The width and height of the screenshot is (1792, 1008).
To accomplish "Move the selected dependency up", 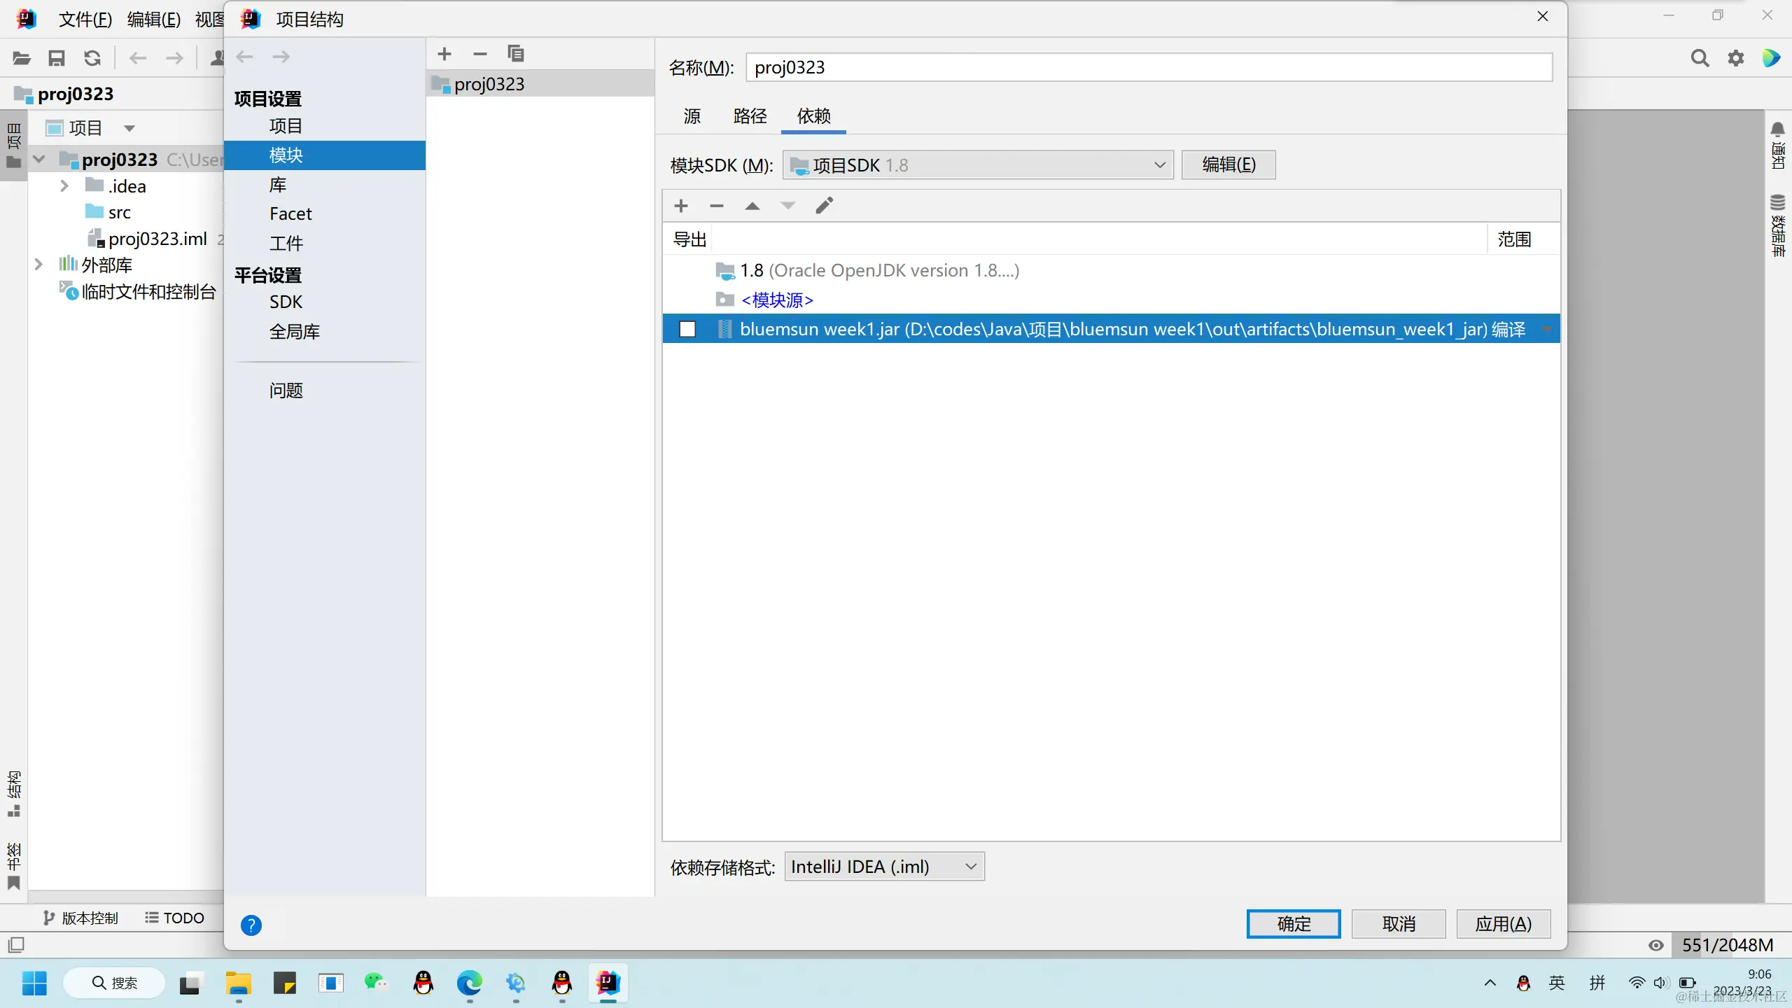I will (752, 206).
